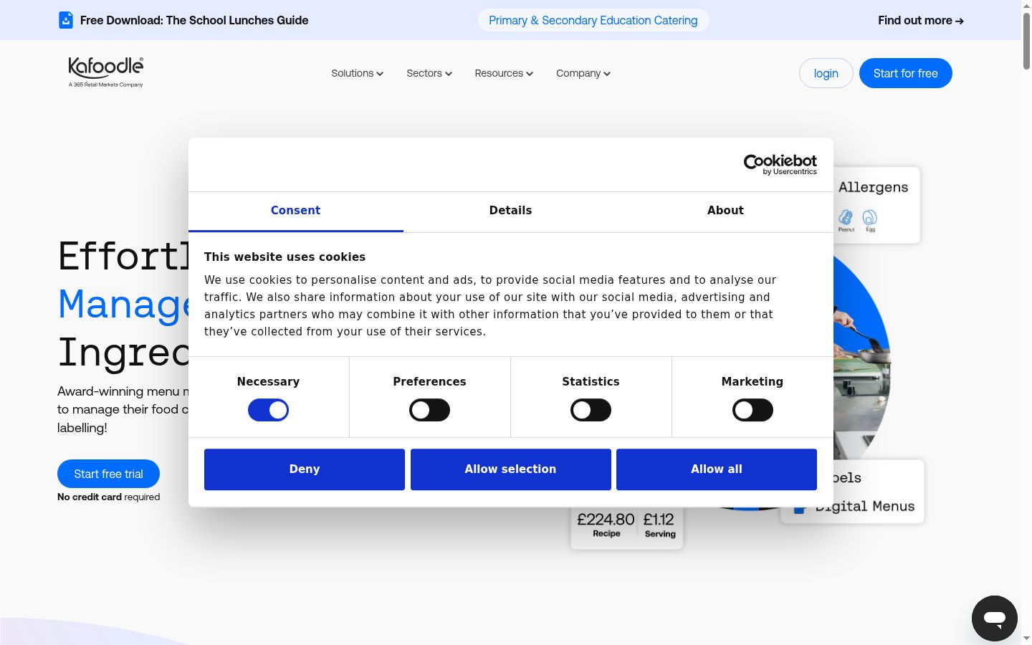Switch to the Details tab
The width and height of the screenshot is (1032, 645).
[x=510, y=211]
